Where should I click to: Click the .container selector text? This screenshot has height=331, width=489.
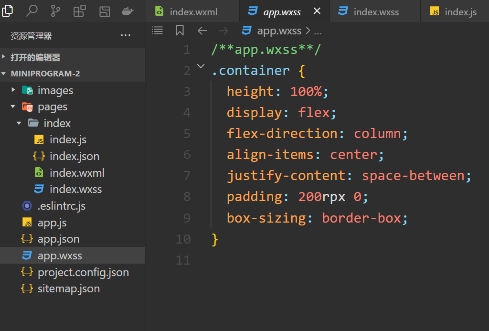[250, 71]
